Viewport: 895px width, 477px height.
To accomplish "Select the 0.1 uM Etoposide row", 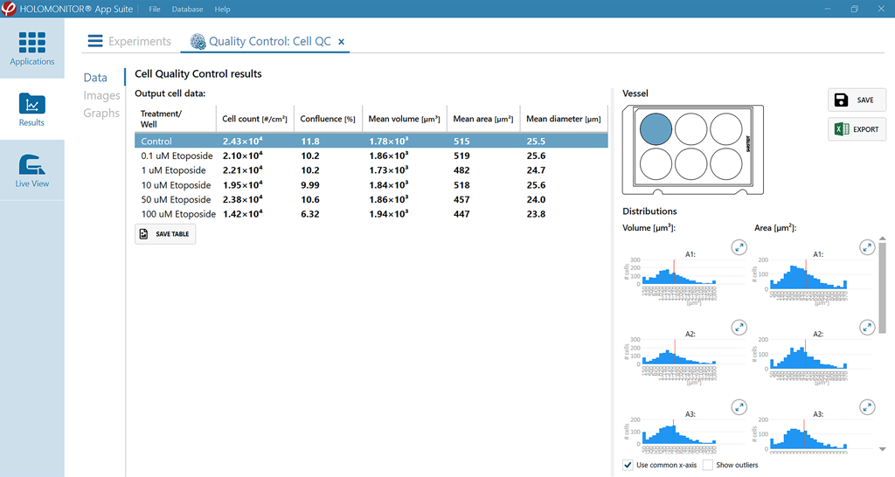I will coord(371,156).
